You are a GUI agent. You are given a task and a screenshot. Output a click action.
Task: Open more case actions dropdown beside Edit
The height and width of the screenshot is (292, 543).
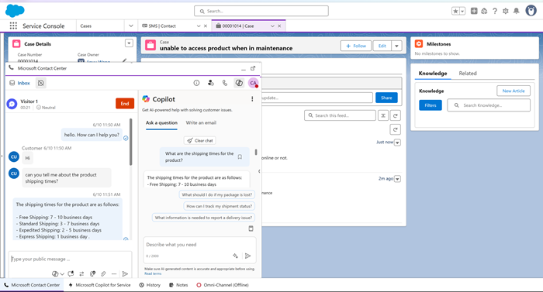pyautogui.click(x=397, y=46)
